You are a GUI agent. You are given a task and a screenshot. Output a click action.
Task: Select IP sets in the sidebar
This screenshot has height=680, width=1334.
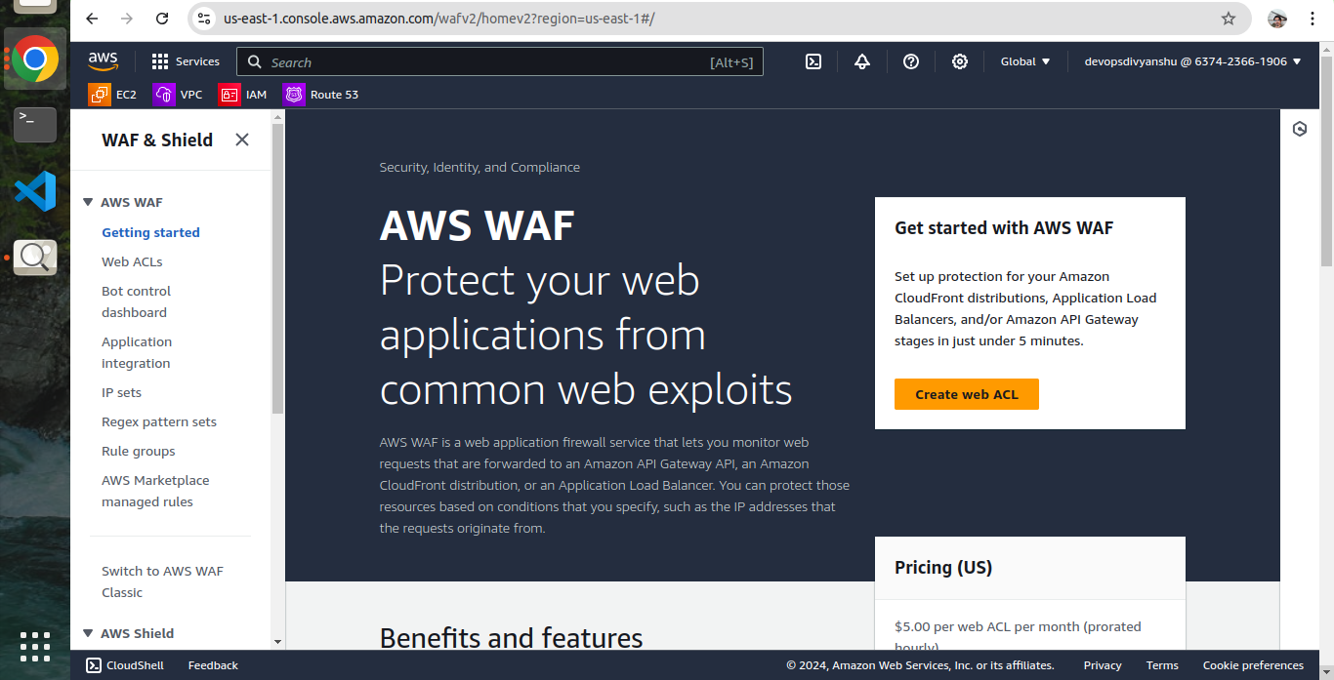(x=121, y=392)
